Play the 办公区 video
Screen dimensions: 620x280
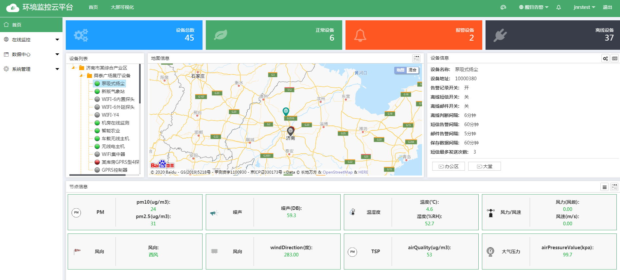pyautogui.click(x=449, y=166)
